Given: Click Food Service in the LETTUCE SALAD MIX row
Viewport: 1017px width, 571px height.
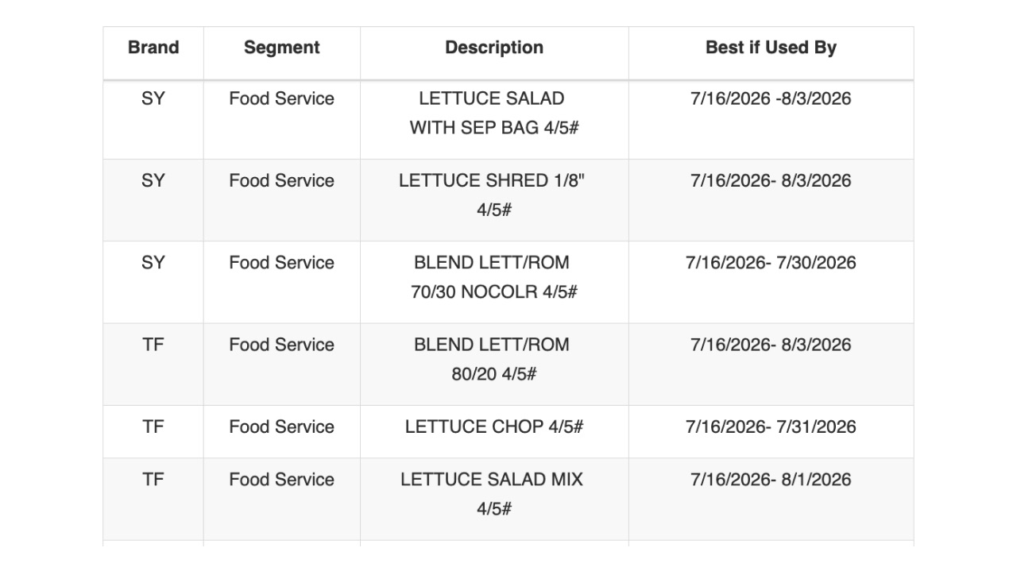Looking at the screenshot, I should (281, 480).
